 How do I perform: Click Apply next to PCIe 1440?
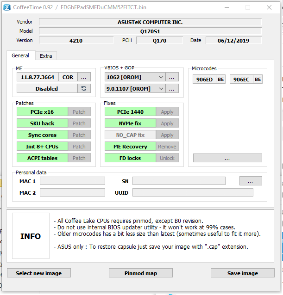pyautogui.click(x=167, y=112)
